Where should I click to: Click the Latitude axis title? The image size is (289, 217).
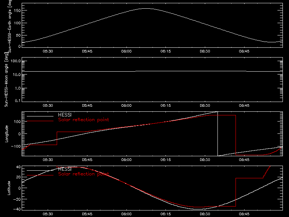coord(9,188)
